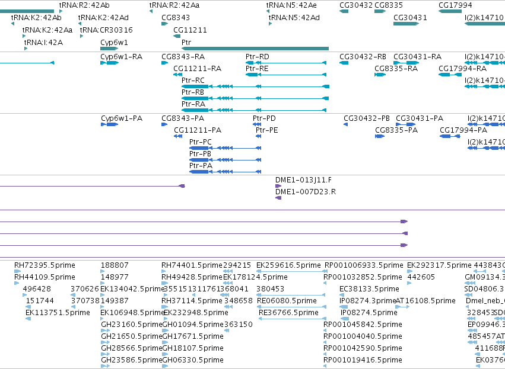This screenshot has width=505, height=369.
Task: Click the RE06080.5prime label
Action: coord(287,300)
